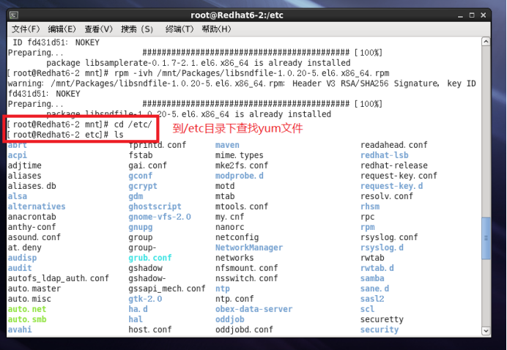Open the 查看(V) menu
The image size is (507, 350).
(x=99, y=29)
